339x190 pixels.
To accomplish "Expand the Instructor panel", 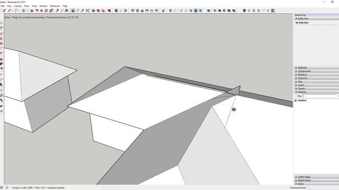I will (x=316, y=78).
